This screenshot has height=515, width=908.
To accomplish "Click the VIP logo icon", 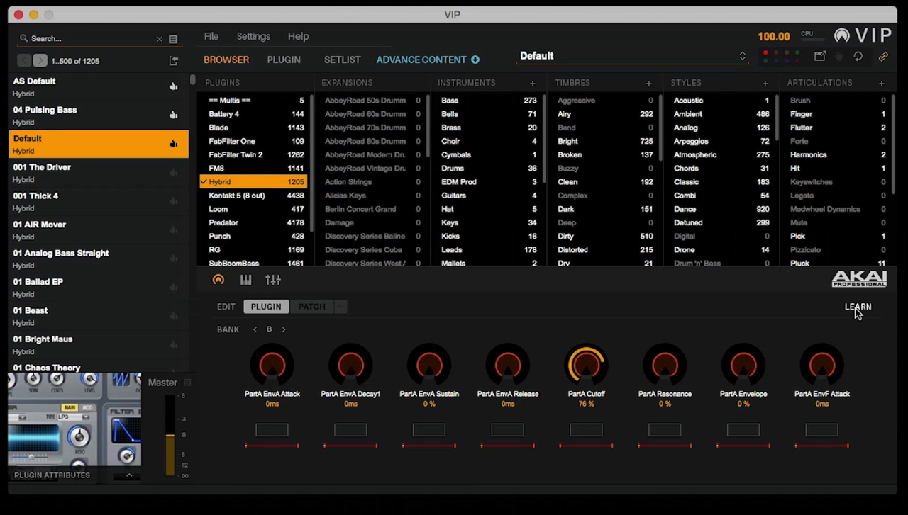I will [842, 36].
